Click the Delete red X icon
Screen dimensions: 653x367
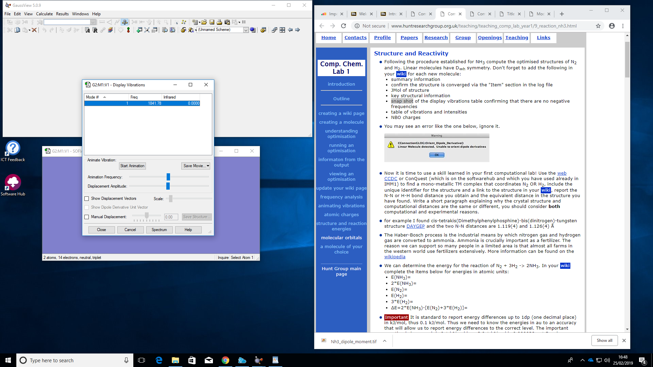(x=34, y=30)
